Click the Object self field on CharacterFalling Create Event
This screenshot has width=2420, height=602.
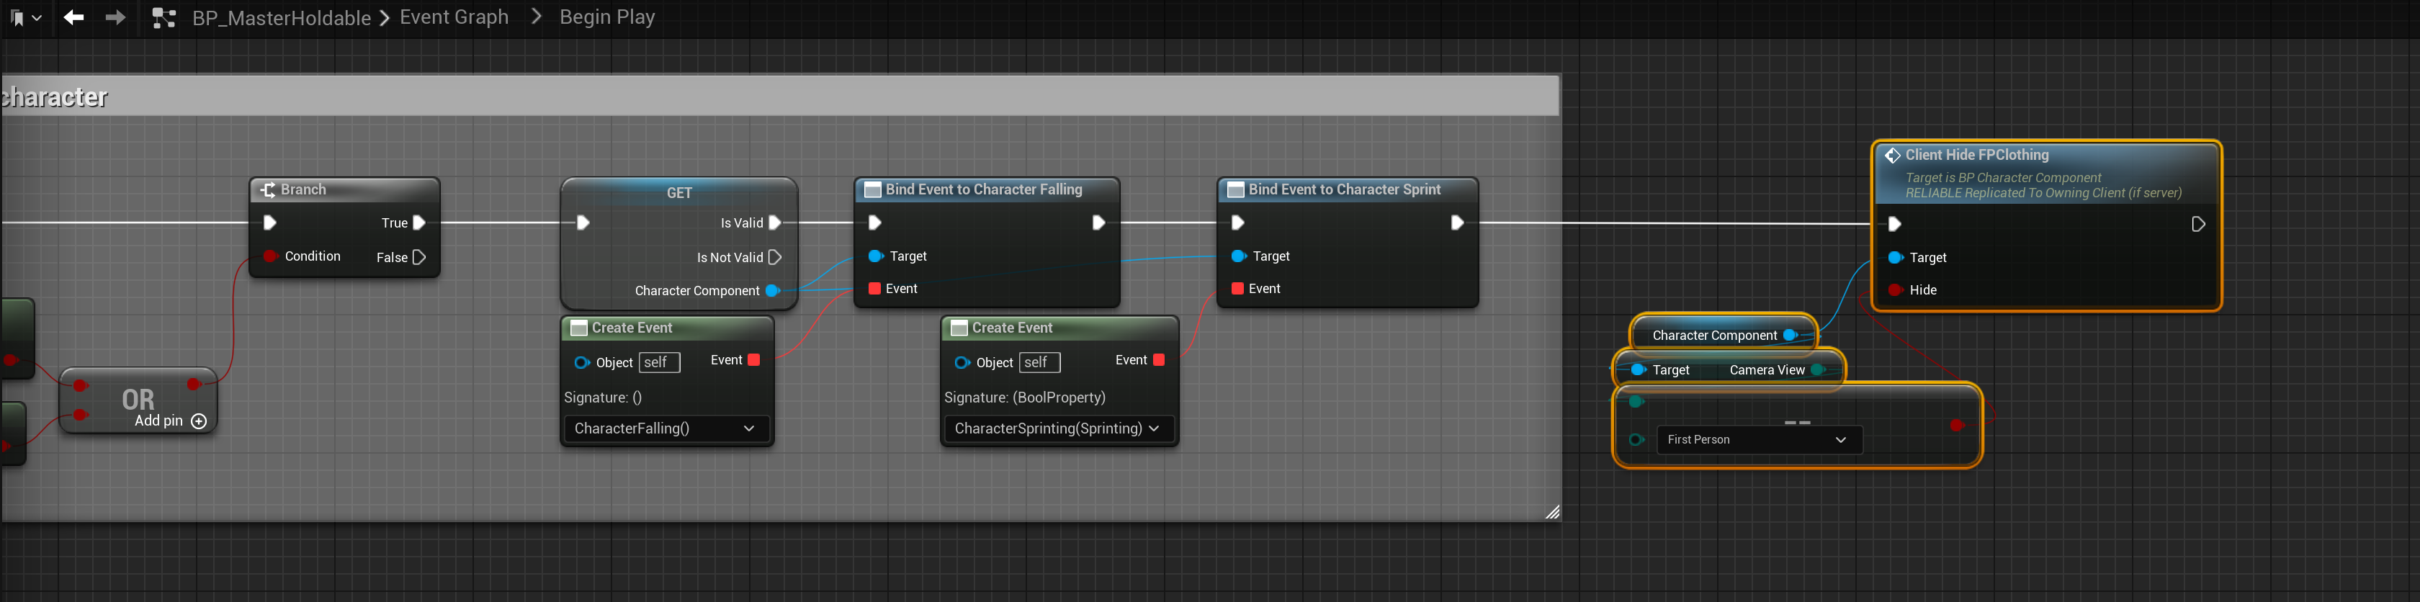[658, 362]
